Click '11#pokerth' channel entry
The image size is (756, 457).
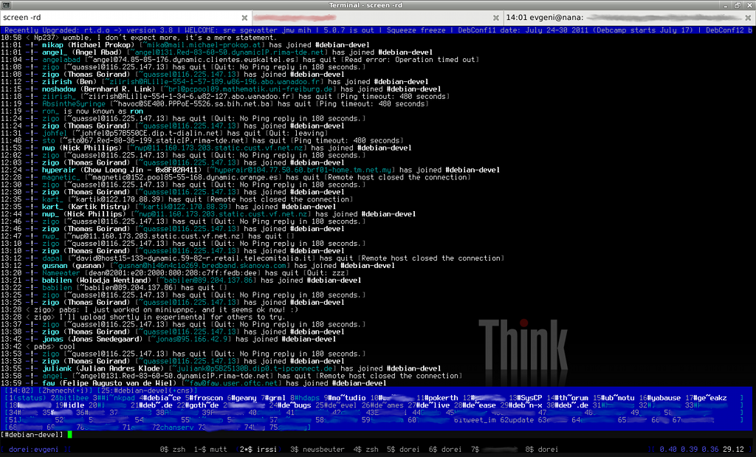point(437,398)
